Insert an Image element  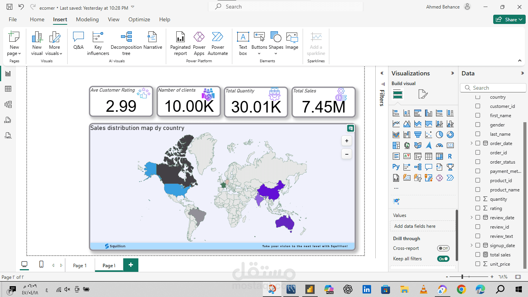292,41
